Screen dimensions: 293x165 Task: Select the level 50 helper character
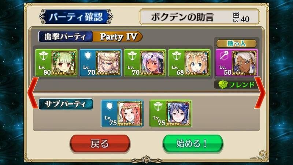[237, 63]
